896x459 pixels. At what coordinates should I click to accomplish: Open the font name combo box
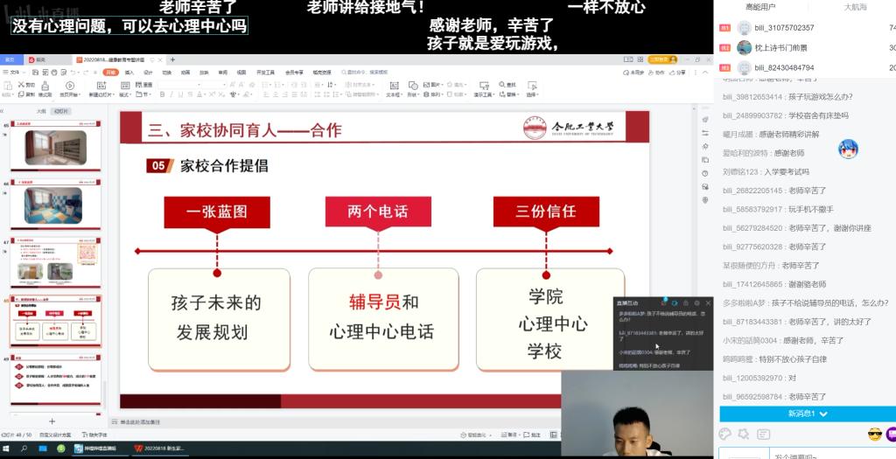pyautogui.click(x=178, y=85)
